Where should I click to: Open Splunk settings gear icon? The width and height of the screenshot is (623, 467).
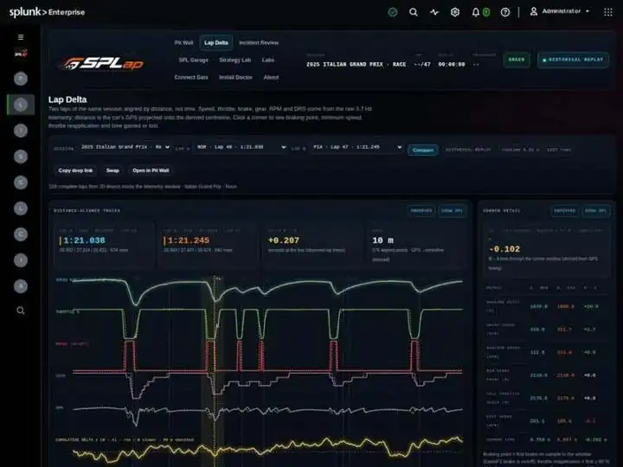click(x=455, y=12)
